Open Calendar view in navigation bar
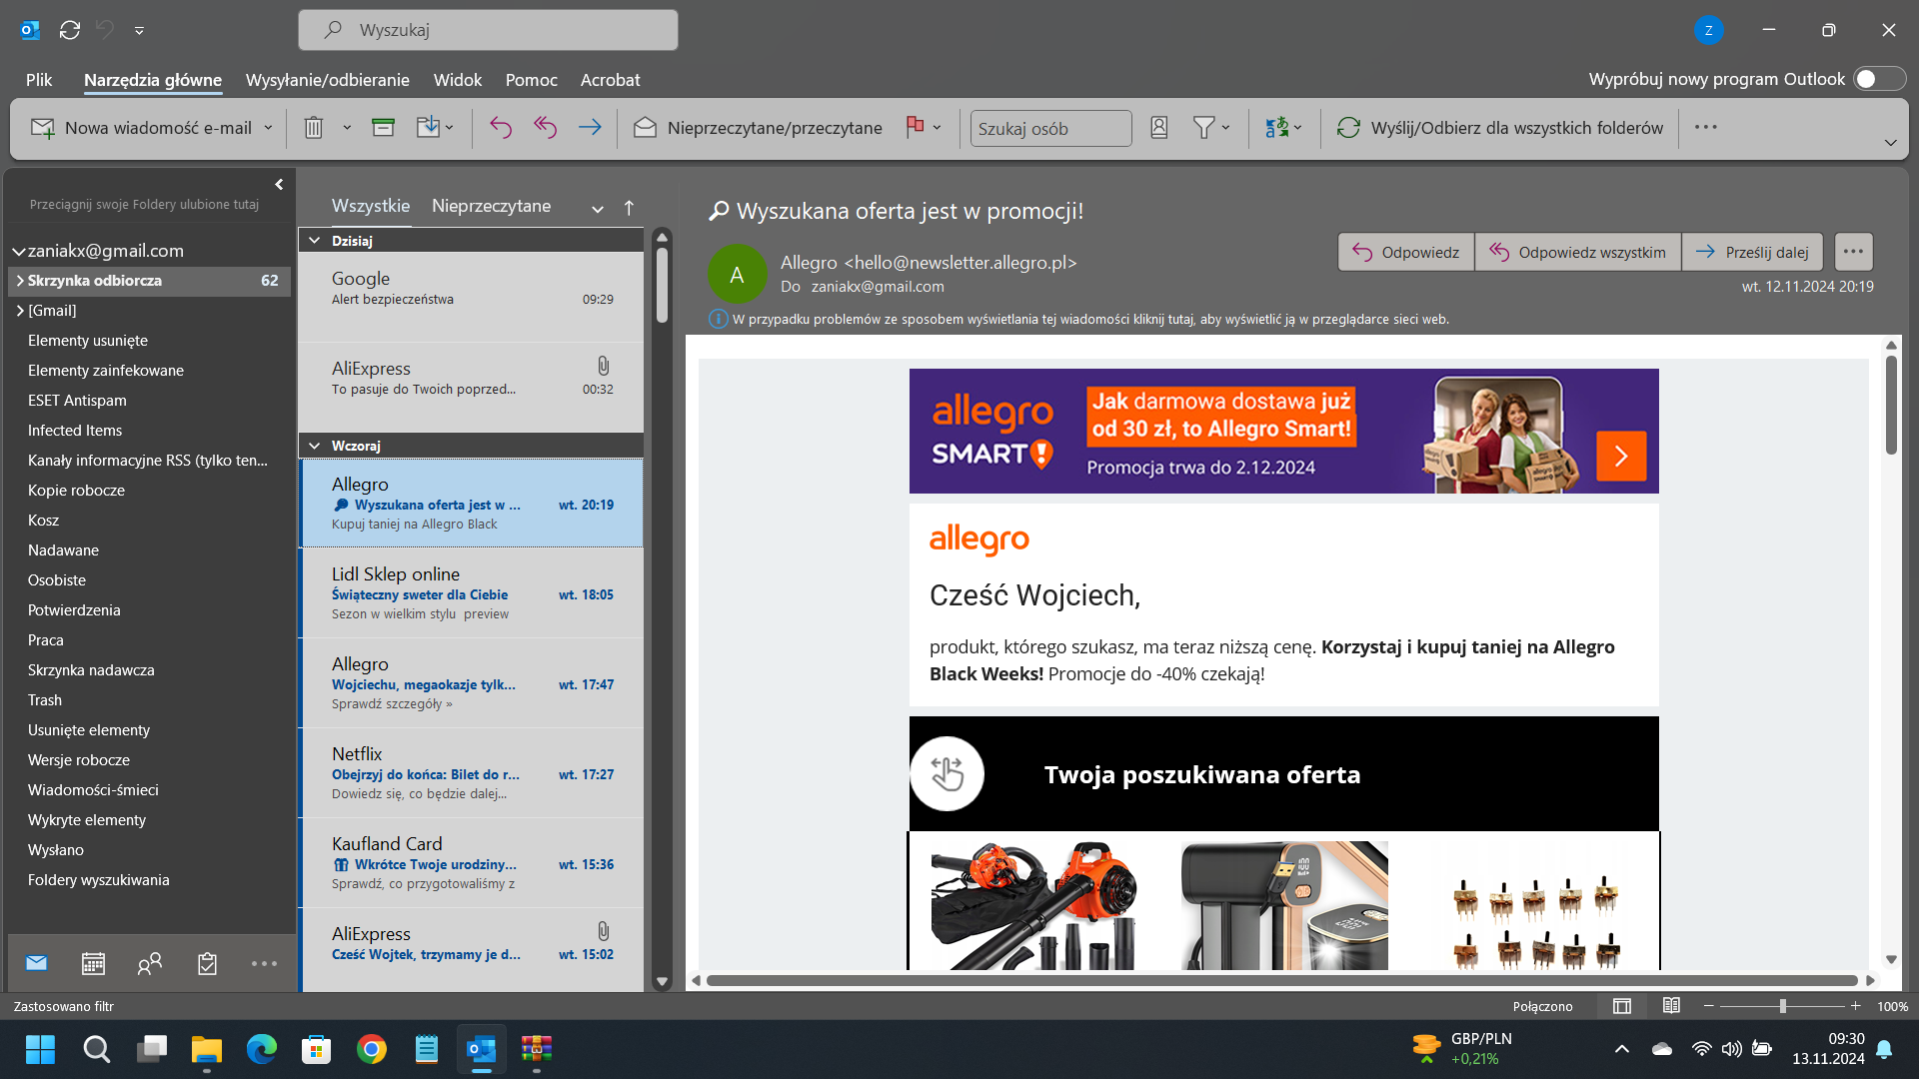 tap(93, 963)
